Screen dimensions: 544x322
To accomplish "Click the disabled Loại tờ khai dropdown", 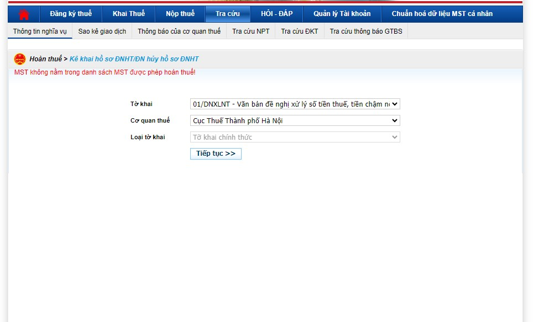I will (295, 137).
